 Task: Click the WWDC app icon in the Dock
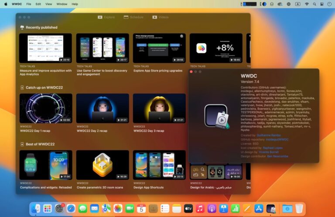pos(271,208)
